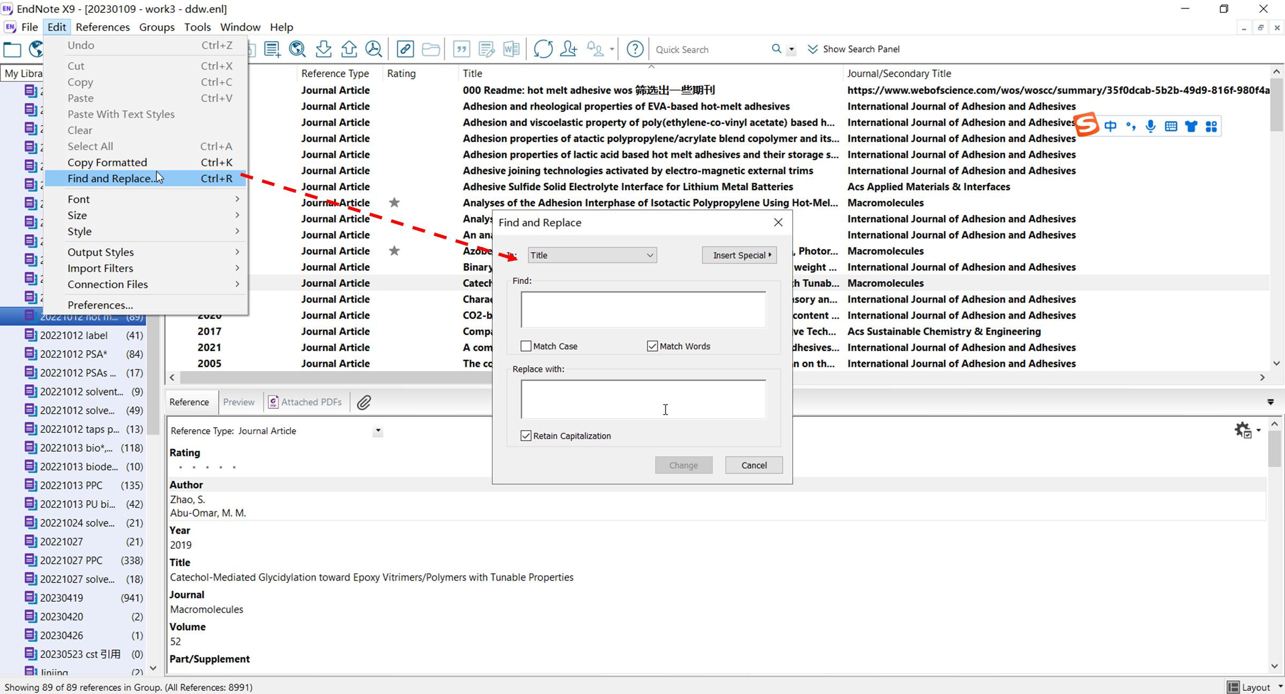Image resolution: width=1285 pixels, height=694 pixels.
Task: Open the Online Search globe-magnifier icon
Action: click(297, 49)
